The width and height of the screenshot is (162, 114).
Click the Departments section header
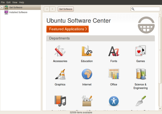pos(100,38)
